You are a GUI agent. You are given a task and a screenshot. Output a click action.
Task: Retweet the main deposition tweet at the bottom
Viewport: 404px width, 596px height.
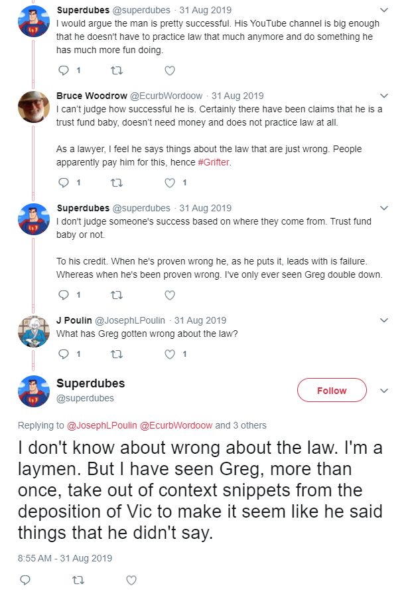78,580
